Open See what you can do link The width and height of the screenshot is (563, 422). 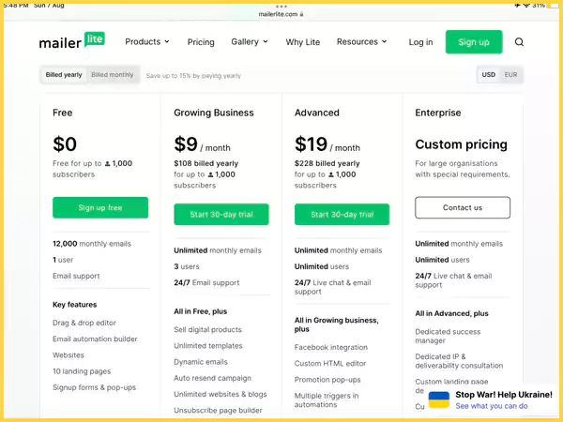pos(492,406)
